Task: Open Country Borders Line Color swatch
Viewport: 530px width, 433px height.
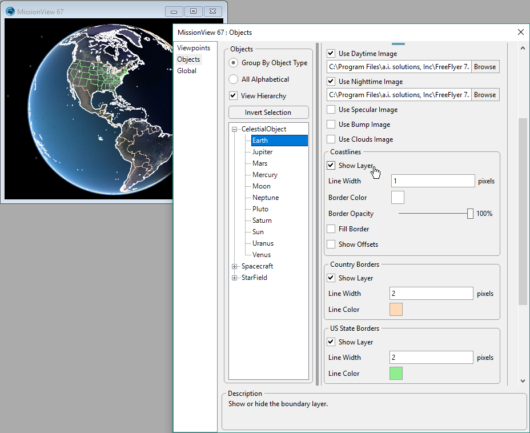Action: coord(396,310)
